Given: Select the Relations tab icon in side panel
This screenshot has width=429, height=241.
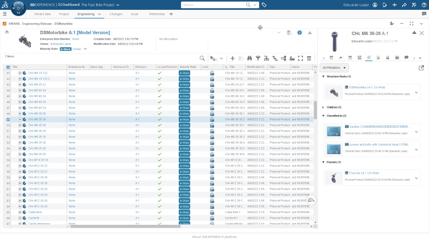Looking at the screenshot, I should (369, 58).
